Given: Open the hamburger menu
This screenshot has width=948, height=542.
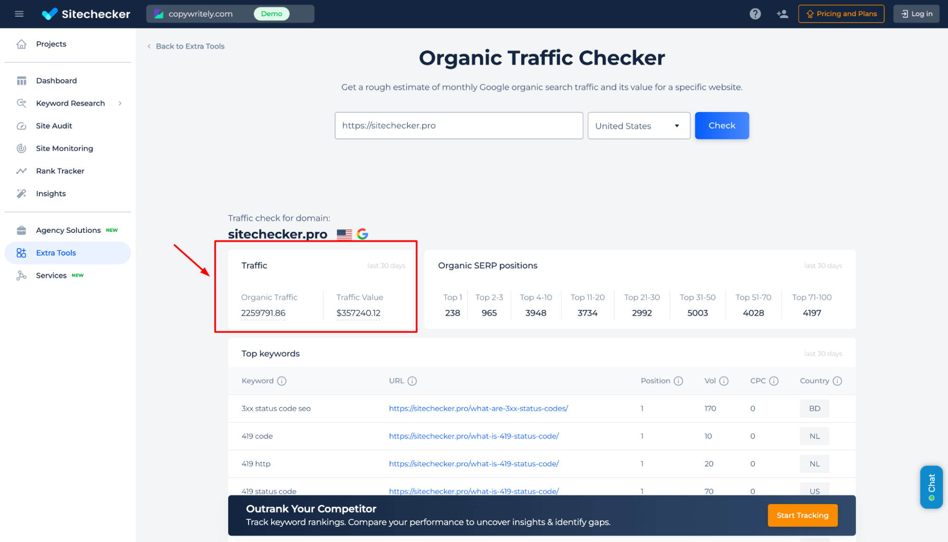Looking at the screenshot, I should pyautogui.click(x=19, y=14).
